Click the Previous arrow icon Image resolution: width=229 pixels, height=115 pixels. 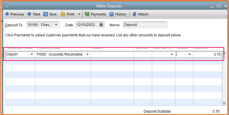7,14
